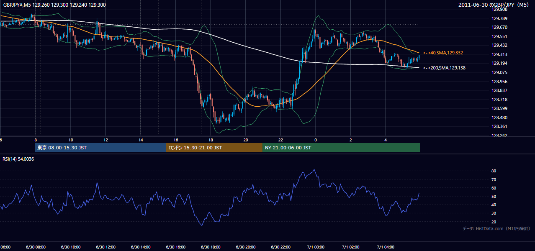The height and width of the screenshot is (251, 535).
Task: Click the 129.908 price axis label
Action: pos(499,9)
